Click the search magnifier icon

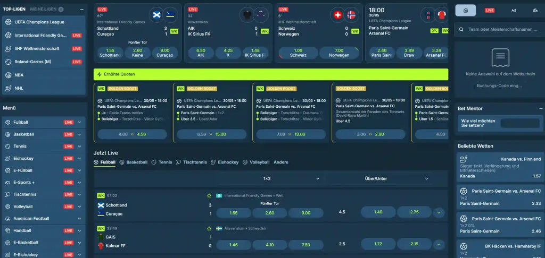pos(461,30)
